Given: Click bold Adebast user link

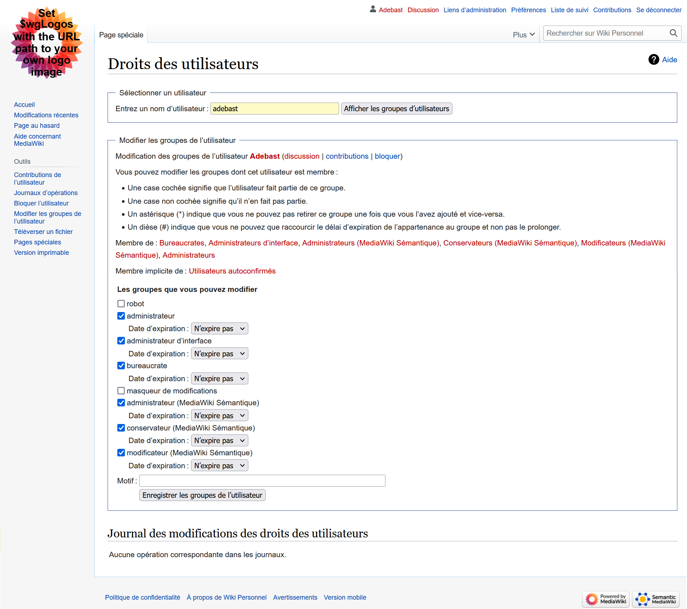Looking at the screenshot, I should 265,156.
